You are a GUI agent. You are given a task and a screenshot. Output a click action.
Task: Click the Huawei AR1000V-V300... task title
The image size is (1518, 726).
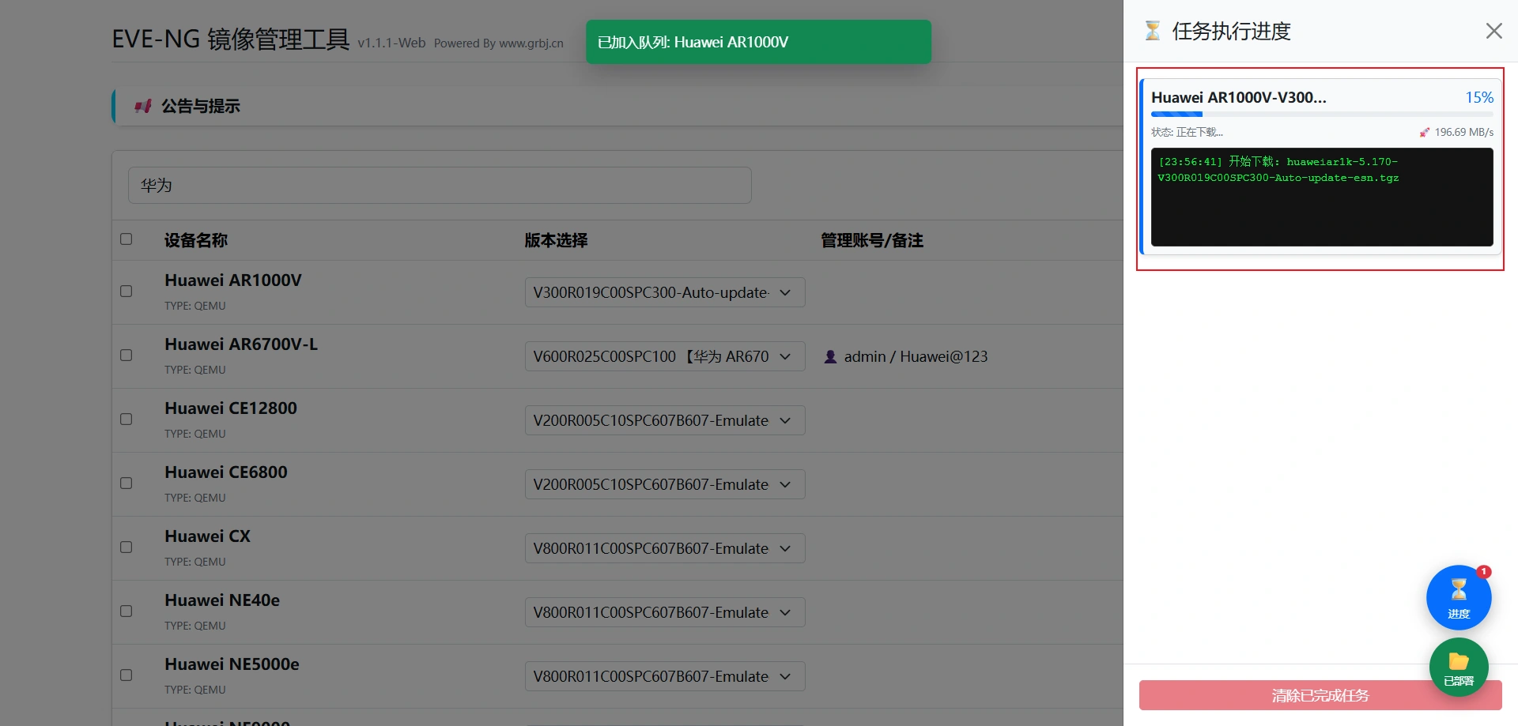[x=1239, y=97]
